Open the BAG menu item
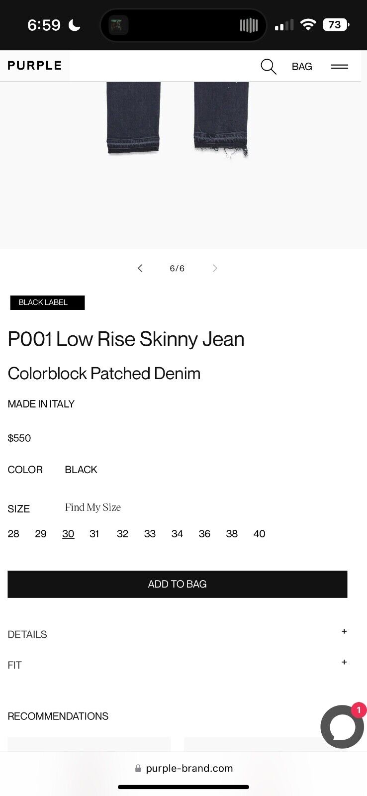Screen dimensions: 367x796 (302, 67)
